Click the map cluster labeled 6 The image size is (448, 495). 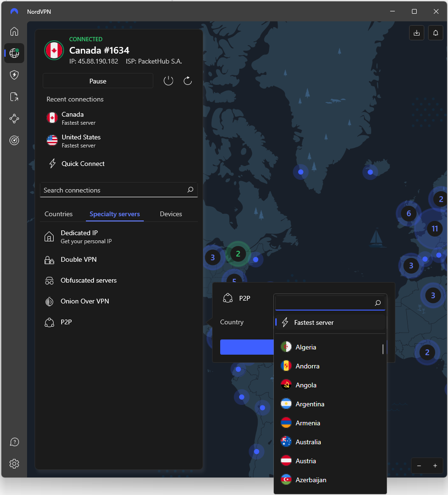coord(409,213)
